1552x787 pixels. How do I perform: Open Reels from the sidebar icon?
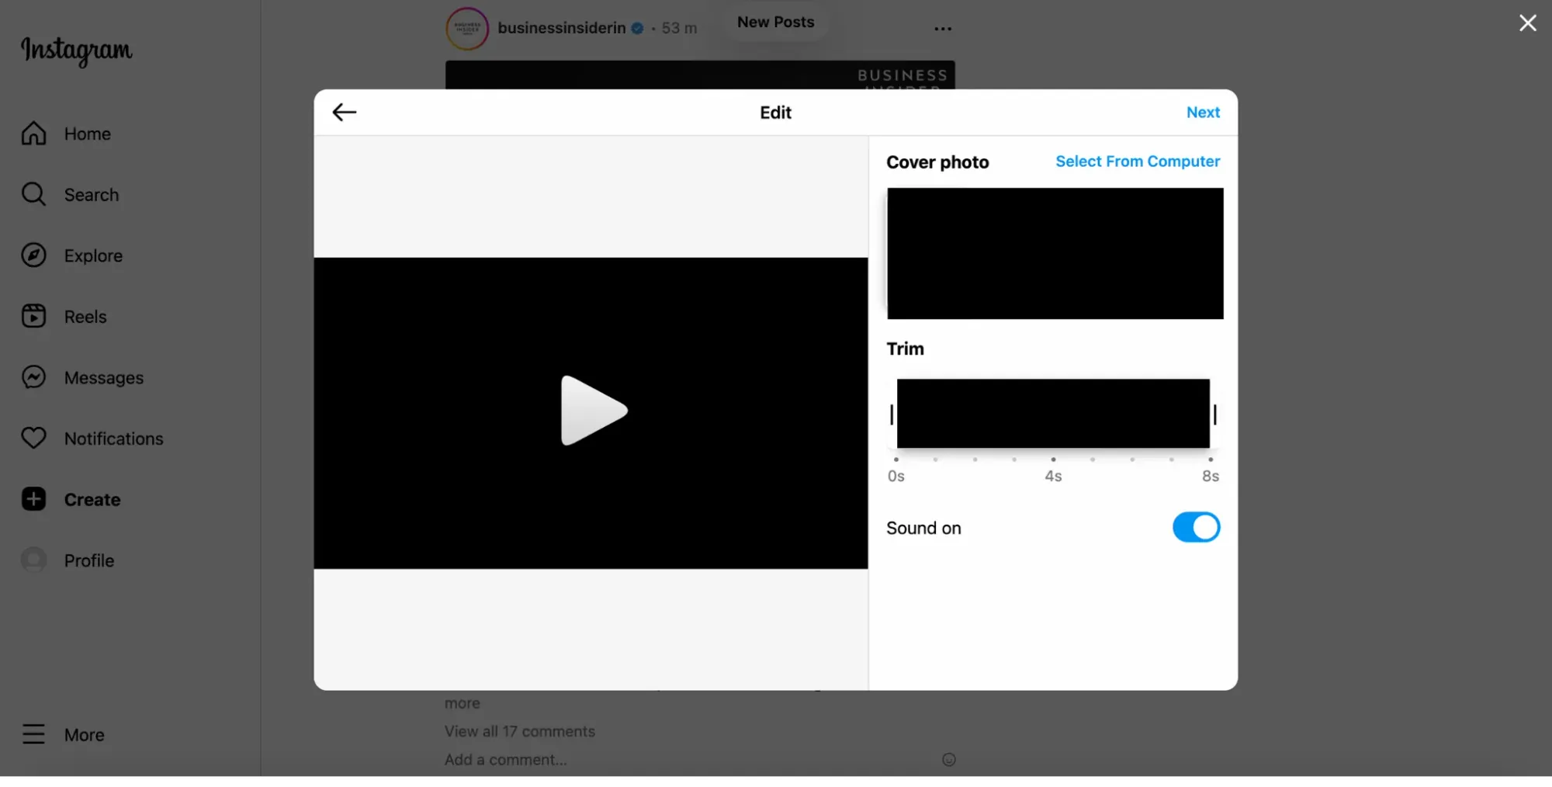33,316
